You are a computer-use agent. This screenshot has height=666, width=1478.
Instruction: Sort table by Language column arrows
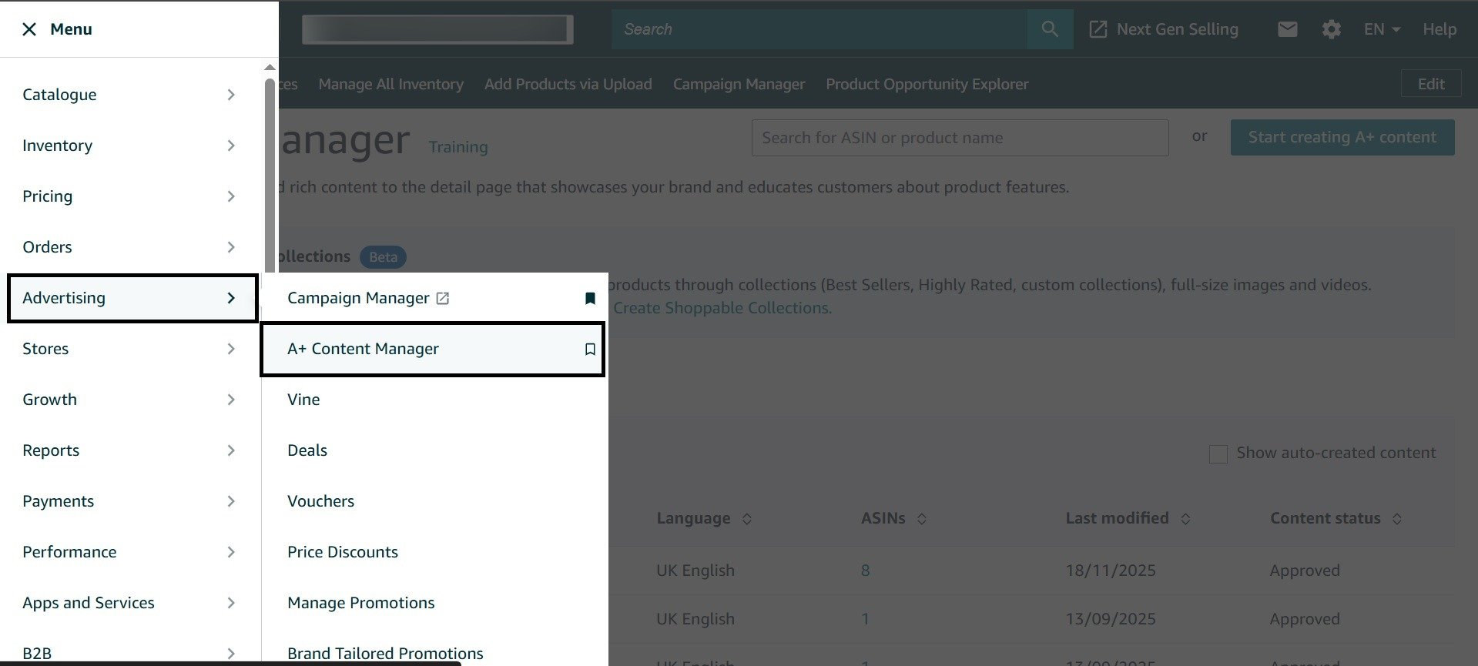pos(746,519)
